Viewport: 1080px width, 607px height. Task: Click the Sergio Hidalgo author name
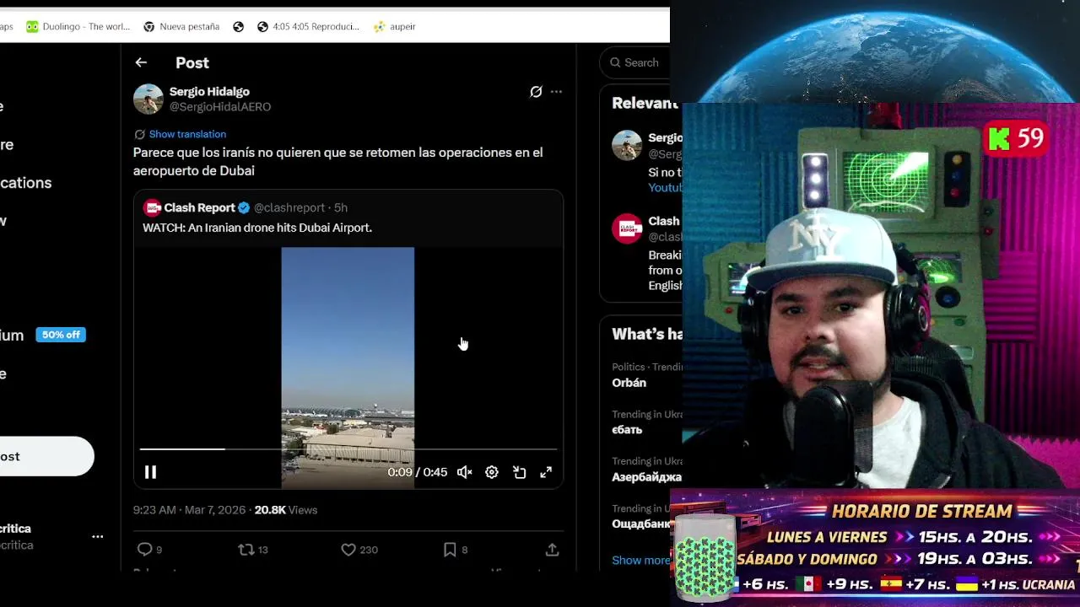[209, 91]
